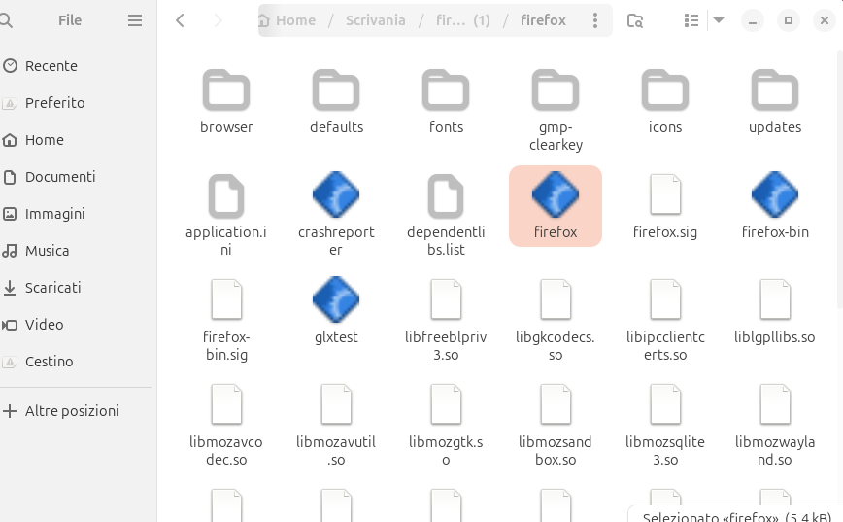Image resolution: width=843 pixels, height=522 pixels.
Task: Select the firefox executable icon
Action: (556, 194)
